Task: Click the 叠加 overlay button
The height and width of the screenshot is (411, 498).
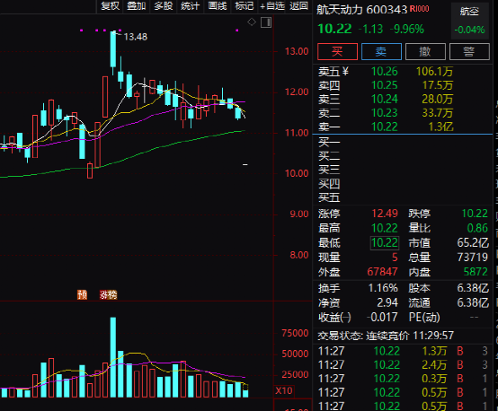Action: coord(137,6)
